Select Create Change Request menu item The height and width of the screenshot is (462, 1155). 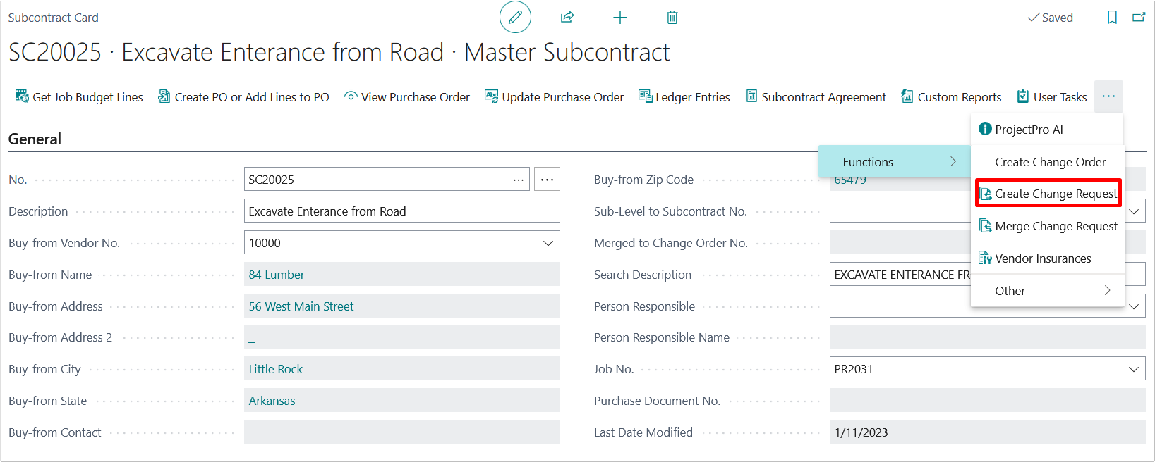(1048, 194)
